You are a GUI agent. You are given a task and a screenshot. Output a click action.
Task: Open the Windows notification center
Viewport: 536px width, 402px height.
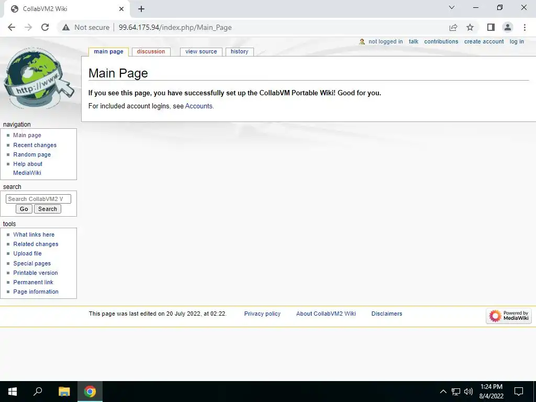click(x=519, y=392)
